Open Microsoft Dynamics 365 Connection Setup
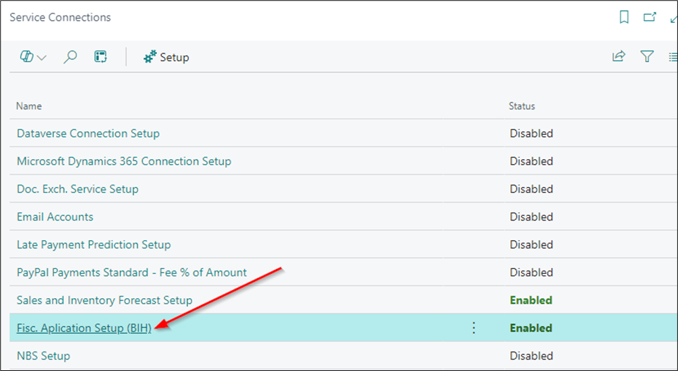Screen dimensions: 678x371 point(124,161)
